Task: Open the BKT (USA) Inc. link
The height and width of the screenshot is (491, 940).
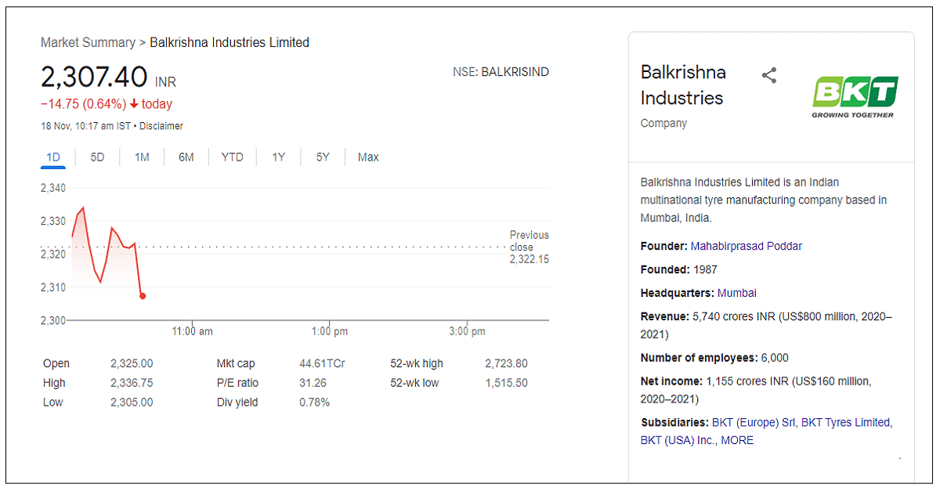Action: click(678, 440)
